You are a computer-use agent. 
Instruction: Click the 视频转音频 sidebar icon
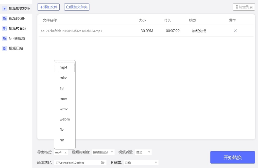[x=4, y=28]
